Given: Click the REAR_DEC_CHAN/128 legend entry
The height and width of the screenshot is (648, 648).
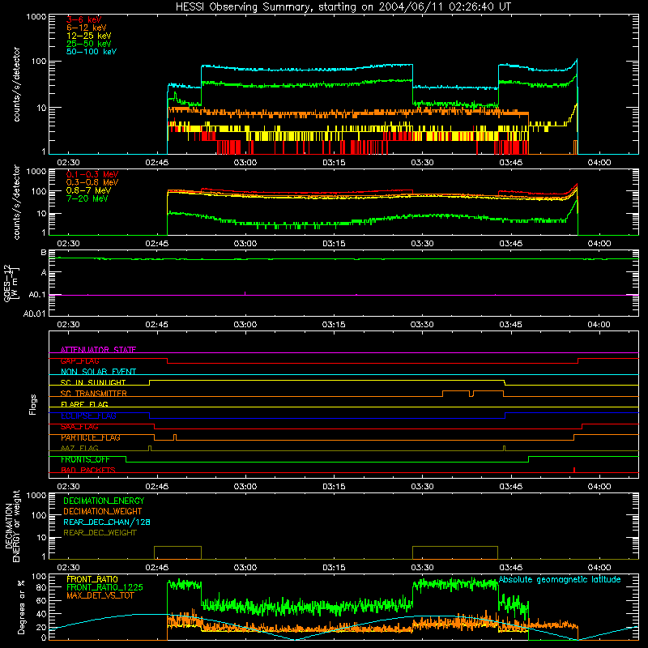Looking at the screenshot, I should 107,522.
